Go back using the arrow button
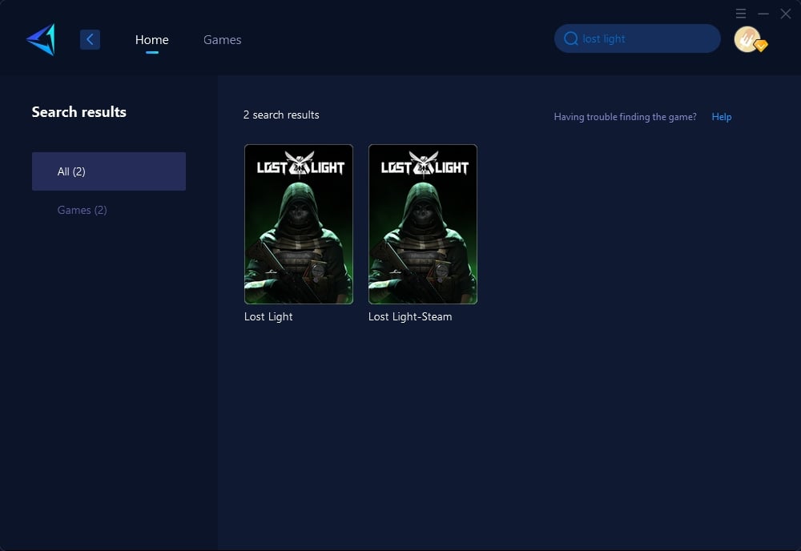801x551 pixels. [x=90, y=39]
